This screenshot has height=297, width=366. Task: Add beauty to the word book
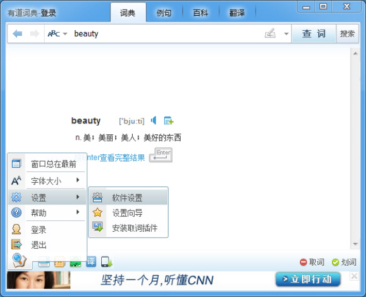(168, 120)
